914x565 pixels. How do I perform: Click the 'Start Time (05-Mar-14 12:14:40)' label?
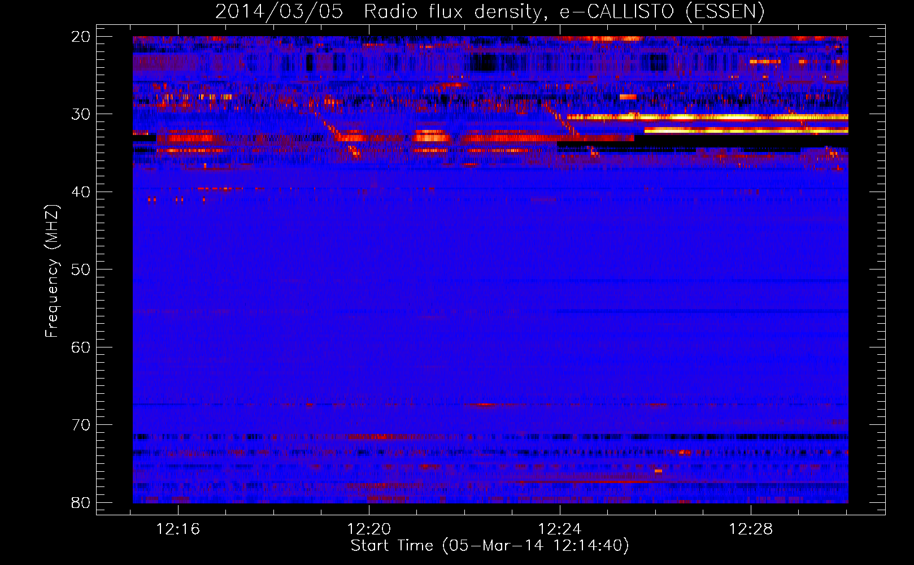[490, 546]
